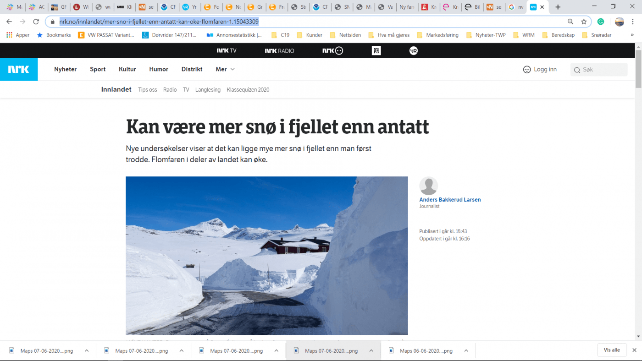Open author link Anders Bakkerud Larsen
This screenshot has height=361, width=642.
tap(450, 200)
